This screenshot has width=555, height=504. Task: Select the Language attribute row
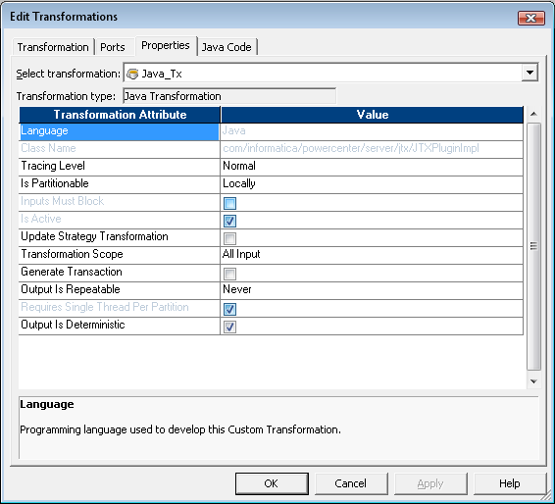[x=119, y=131]
